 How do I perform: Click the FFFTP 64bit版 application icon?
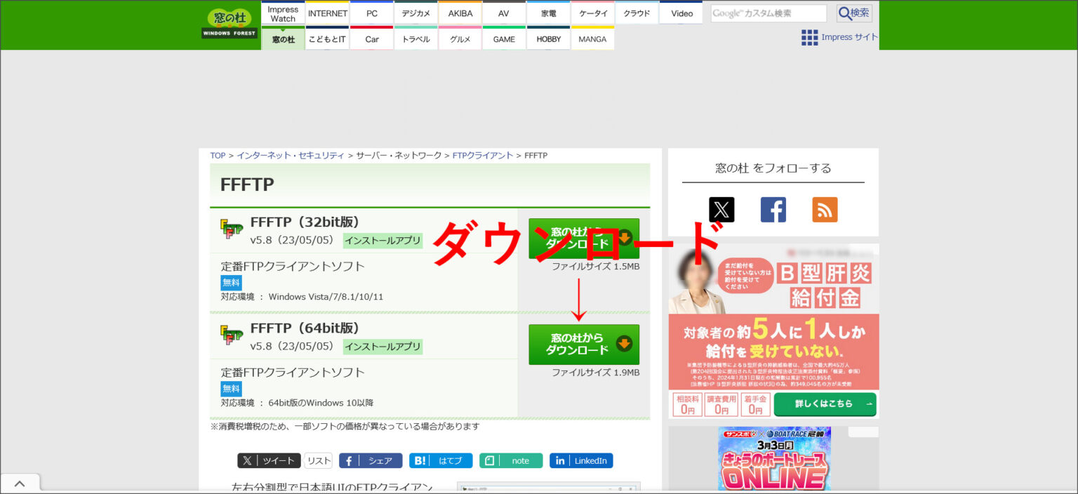[x=232, y=334]
